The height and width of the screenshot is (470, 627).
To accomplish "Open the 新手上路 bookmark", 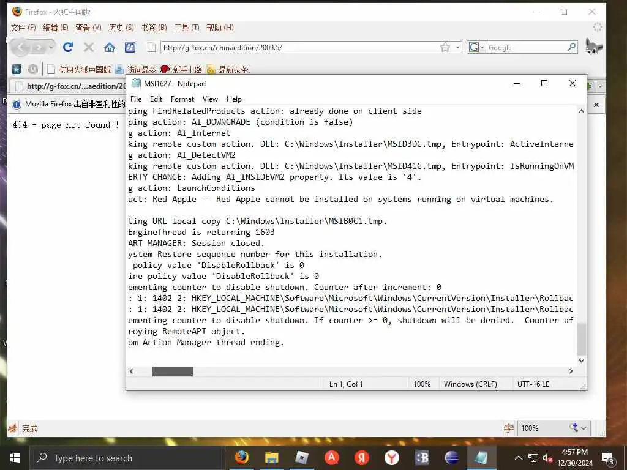I will tap(181, 70).
